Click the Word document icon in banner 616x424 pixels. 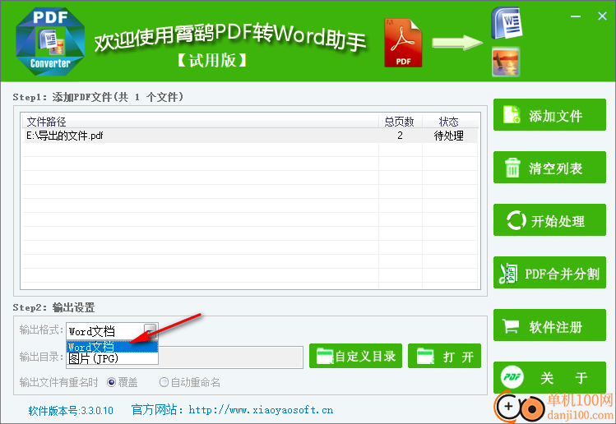[x=507, y=23]
